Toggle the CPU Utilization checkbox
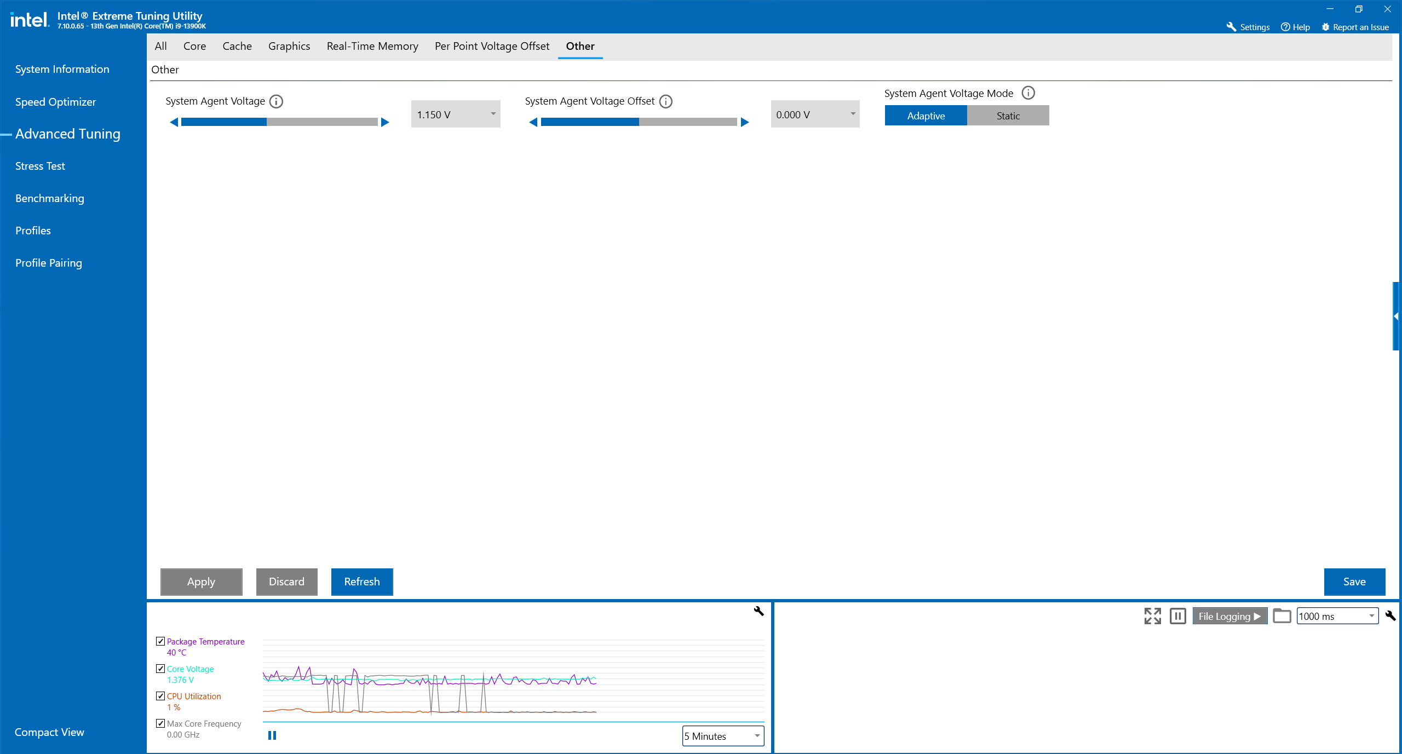Screen dimensions: 1402x754 (x=160, y=696)
